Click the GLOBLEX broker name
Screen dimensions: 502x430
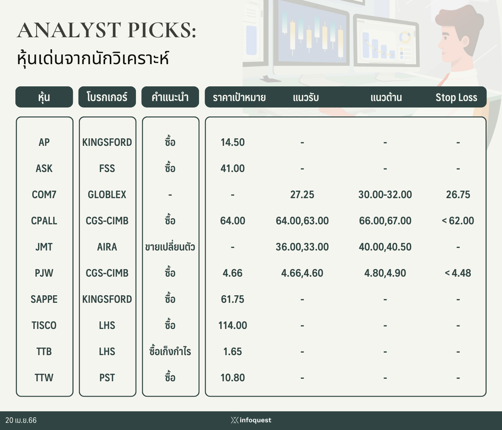point(107,195)
